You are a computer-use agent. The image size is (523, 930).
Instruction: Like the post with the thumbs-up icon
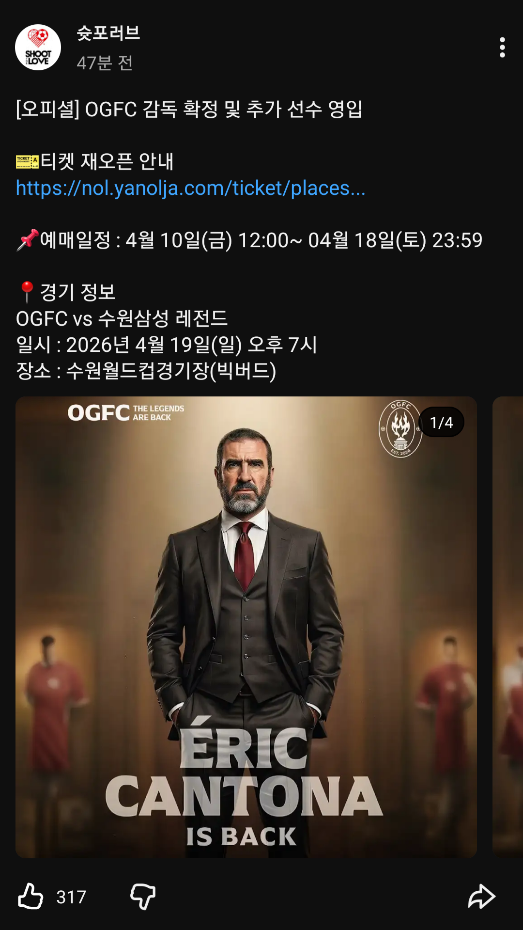pyautogui.click(x=31, y=896)
